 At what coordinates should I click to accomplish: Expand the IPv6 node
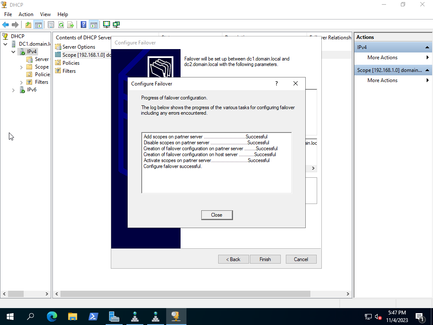13,89
